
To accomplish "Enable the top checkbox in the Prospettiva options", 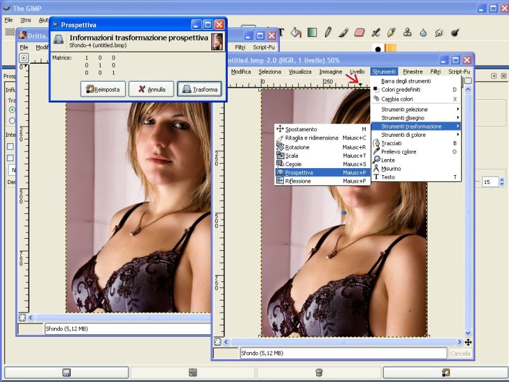I will tap(10, 146).
